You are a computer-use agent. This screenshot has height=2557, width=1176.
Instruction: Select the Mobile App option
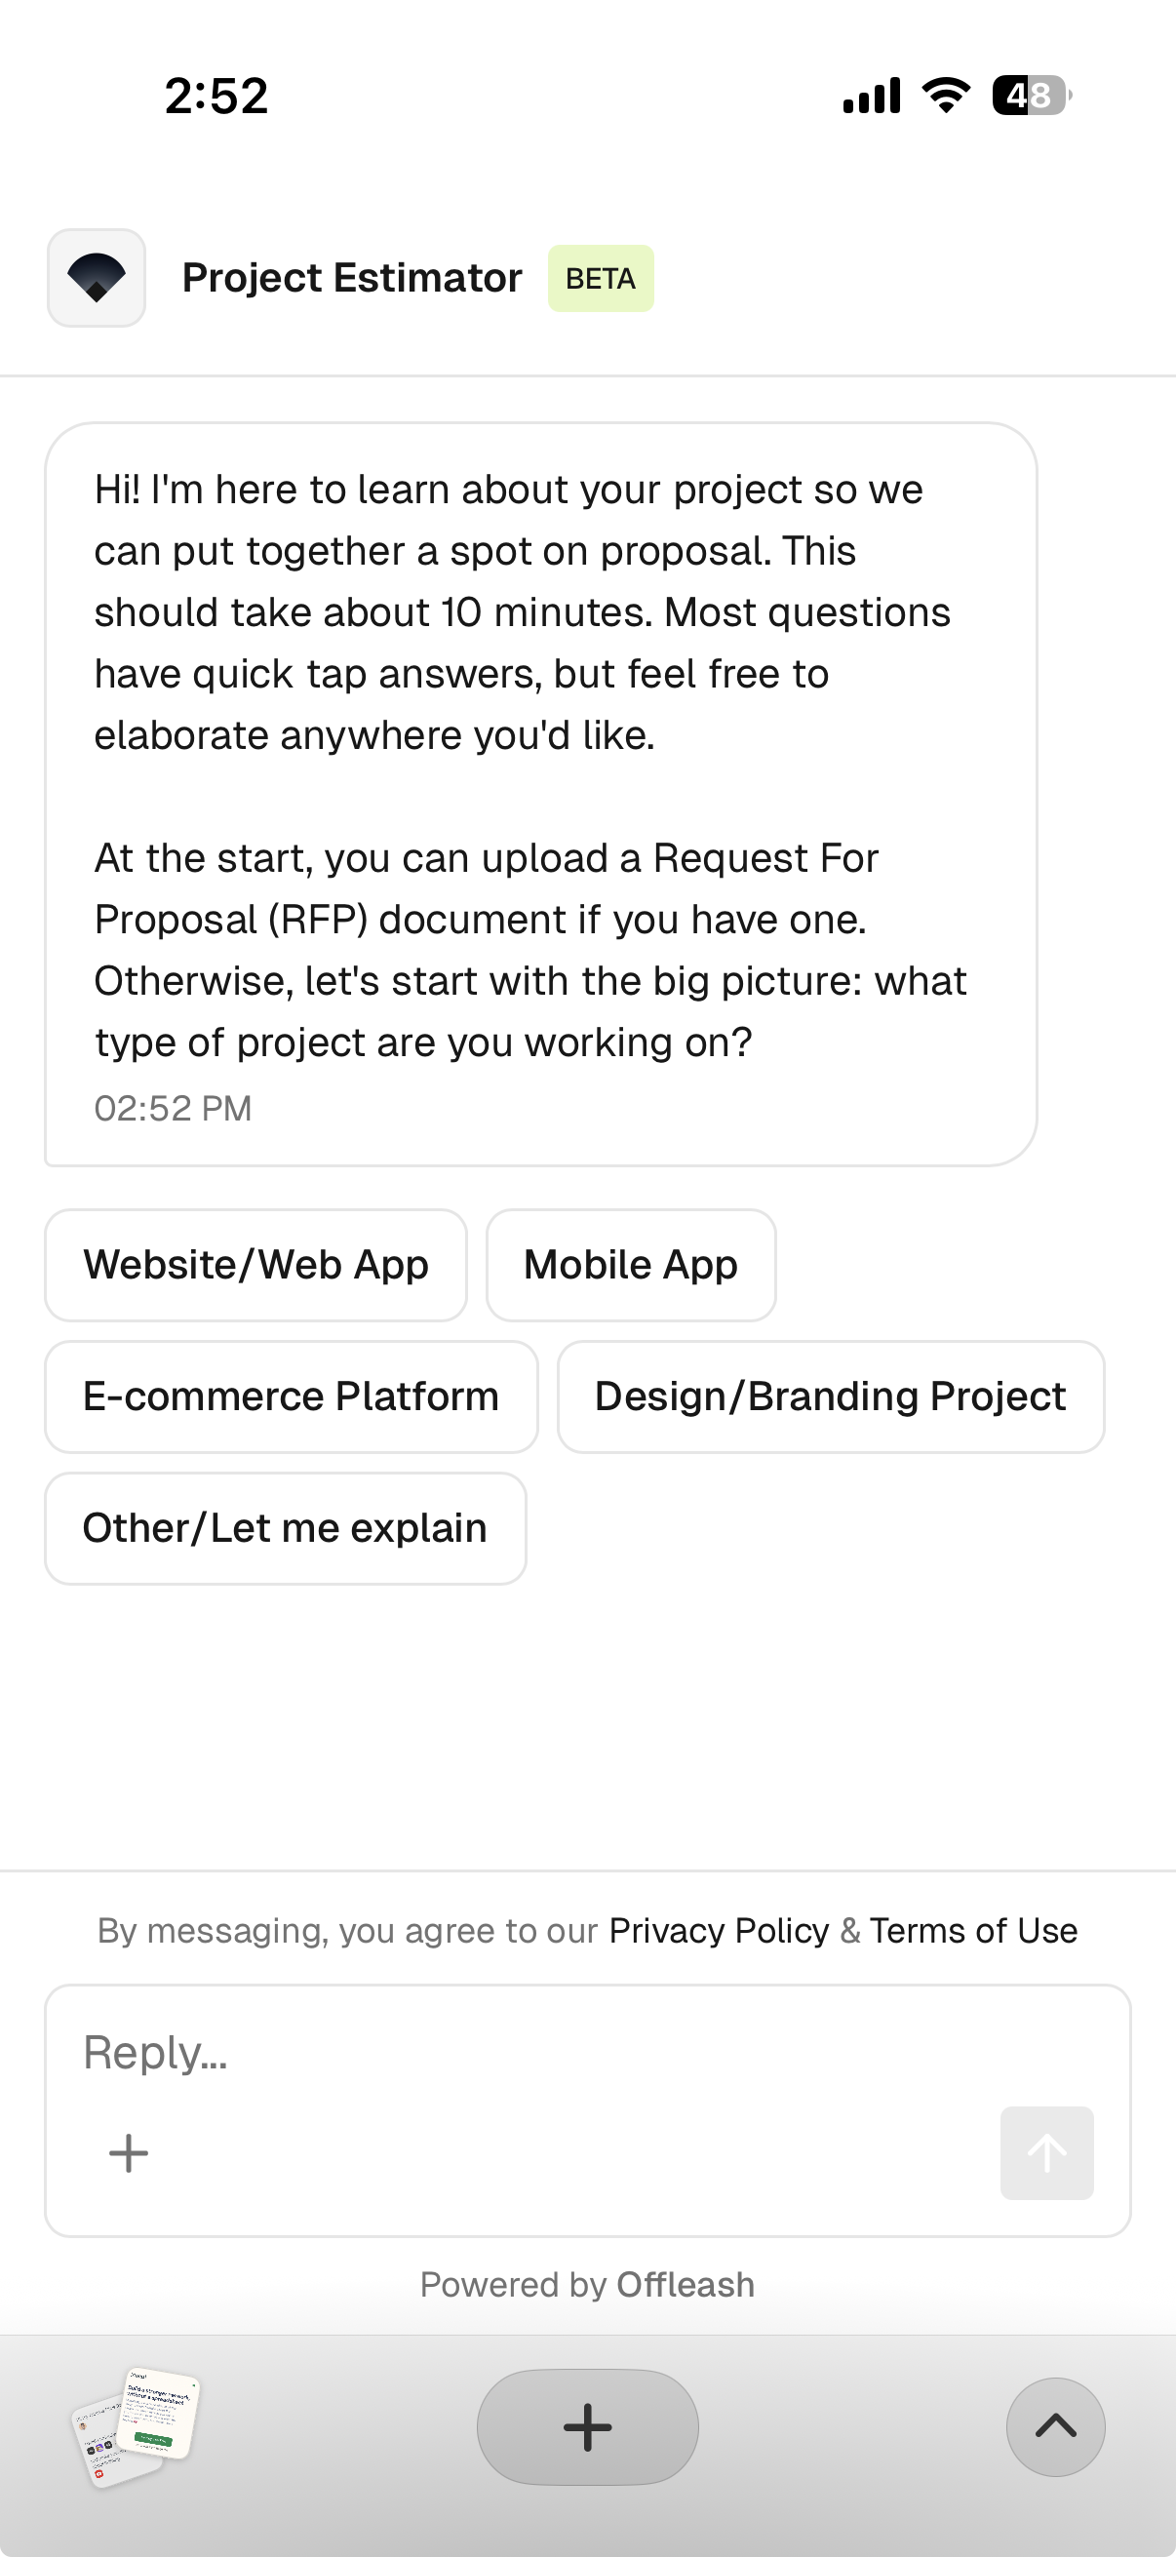click(630, 1265)
